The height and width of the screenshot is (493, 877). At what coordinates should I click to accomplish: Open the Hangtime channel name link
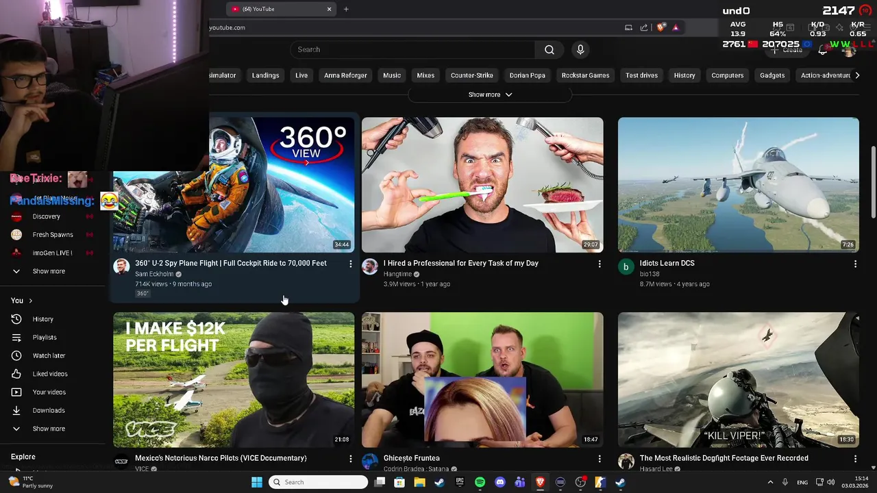click(397, 274)
